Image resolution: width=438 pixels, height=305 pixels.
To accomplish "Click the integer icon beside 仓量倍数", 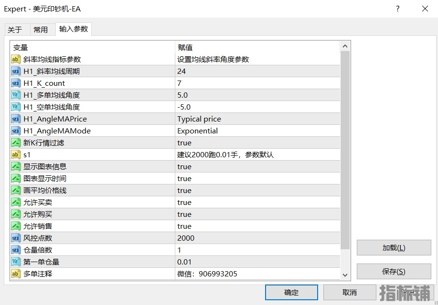I will pyautogui.click(x=16, y=250).
